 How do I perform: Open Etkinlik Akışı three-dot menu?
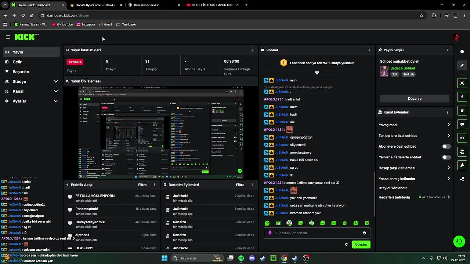pos(154,185)
